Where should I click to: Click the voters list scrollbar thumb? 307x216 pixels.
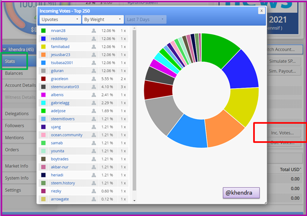tap(134, 110)
